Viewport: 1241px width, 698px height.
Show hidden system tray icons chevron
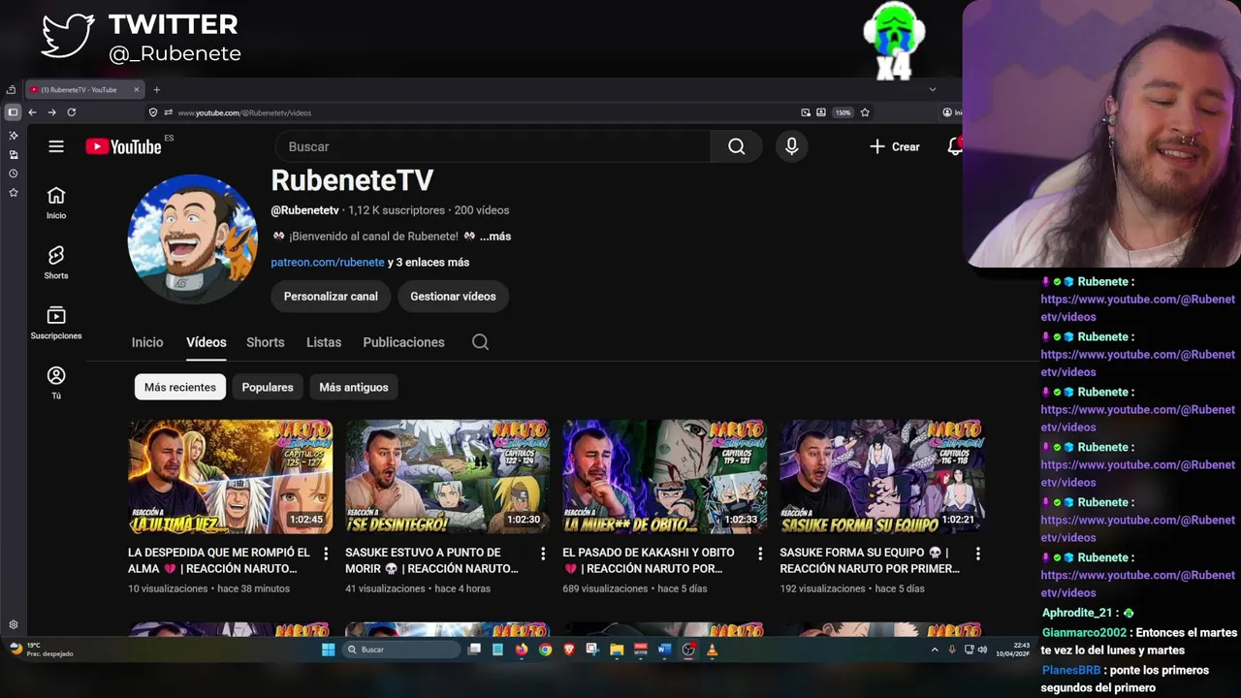coord(935,650)
